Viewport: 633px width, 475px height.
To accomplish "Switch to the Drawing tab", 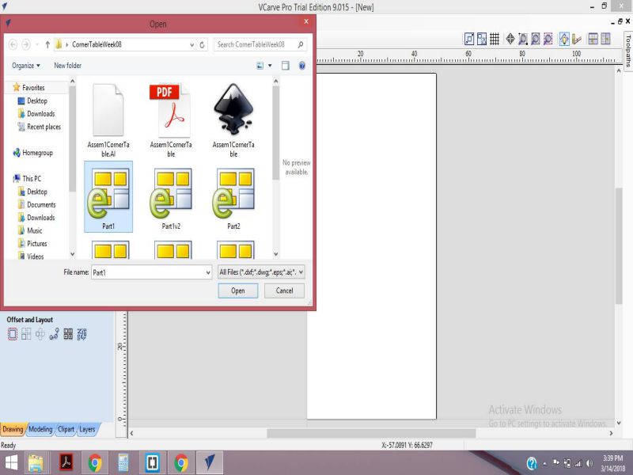I will point(13,429).
